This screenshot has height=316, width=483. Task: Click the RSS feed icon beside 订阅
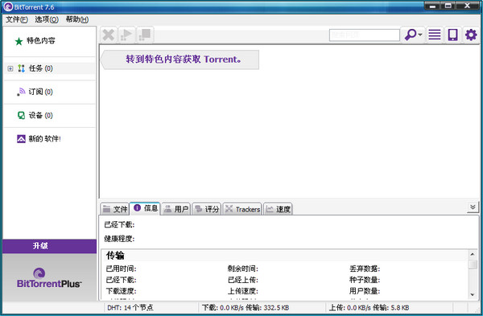(21, 92)
